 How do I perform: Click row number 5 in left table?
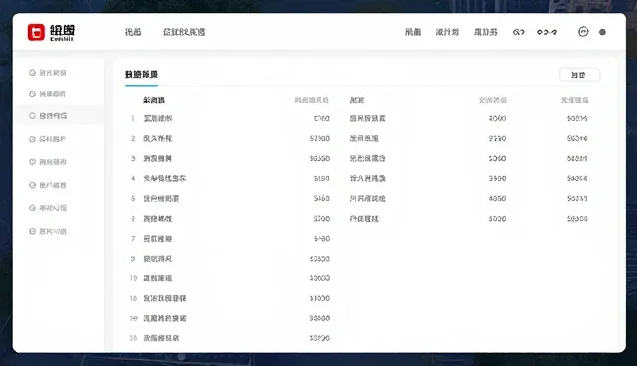click(133, 199)
